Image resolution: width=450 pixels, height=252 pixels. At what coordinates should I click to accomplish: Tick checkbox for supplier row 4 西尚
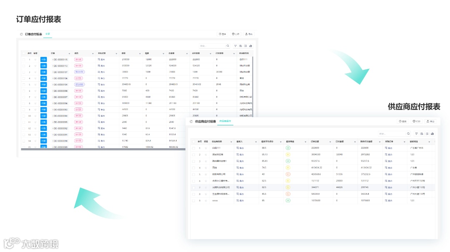point(193,168)
